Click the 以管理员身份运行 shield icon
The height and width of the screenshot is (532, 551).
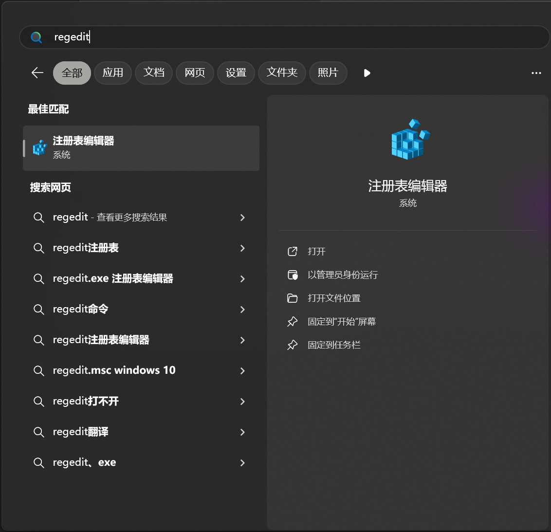pyautogui.click(x=293, y=275)
